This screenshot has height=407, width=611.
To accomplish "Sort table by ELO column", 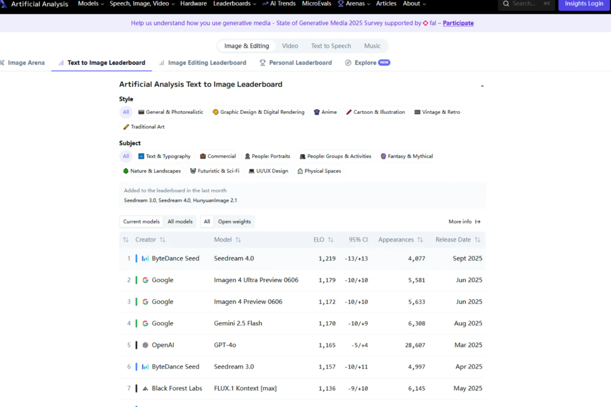I will [x=324, y=240].
